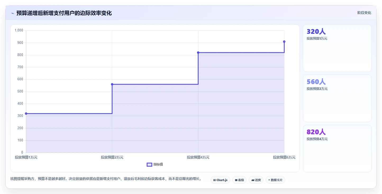Viewport: 382px width, 194px height.
Task: Click the x-axis label 投放预算4万元
Action: coord(198,157)
